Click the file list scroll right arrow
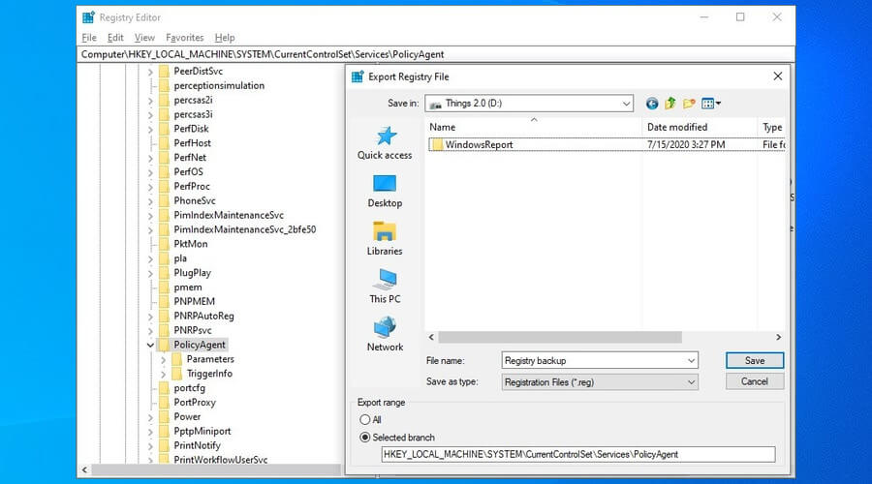The width and height of the screenshot is (872, 484). click(x=779, y=337)
